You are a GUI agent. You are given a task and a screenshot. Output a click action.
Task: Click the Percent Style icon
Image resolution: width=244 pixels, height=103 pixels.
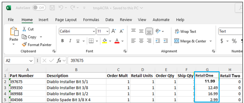234,41
